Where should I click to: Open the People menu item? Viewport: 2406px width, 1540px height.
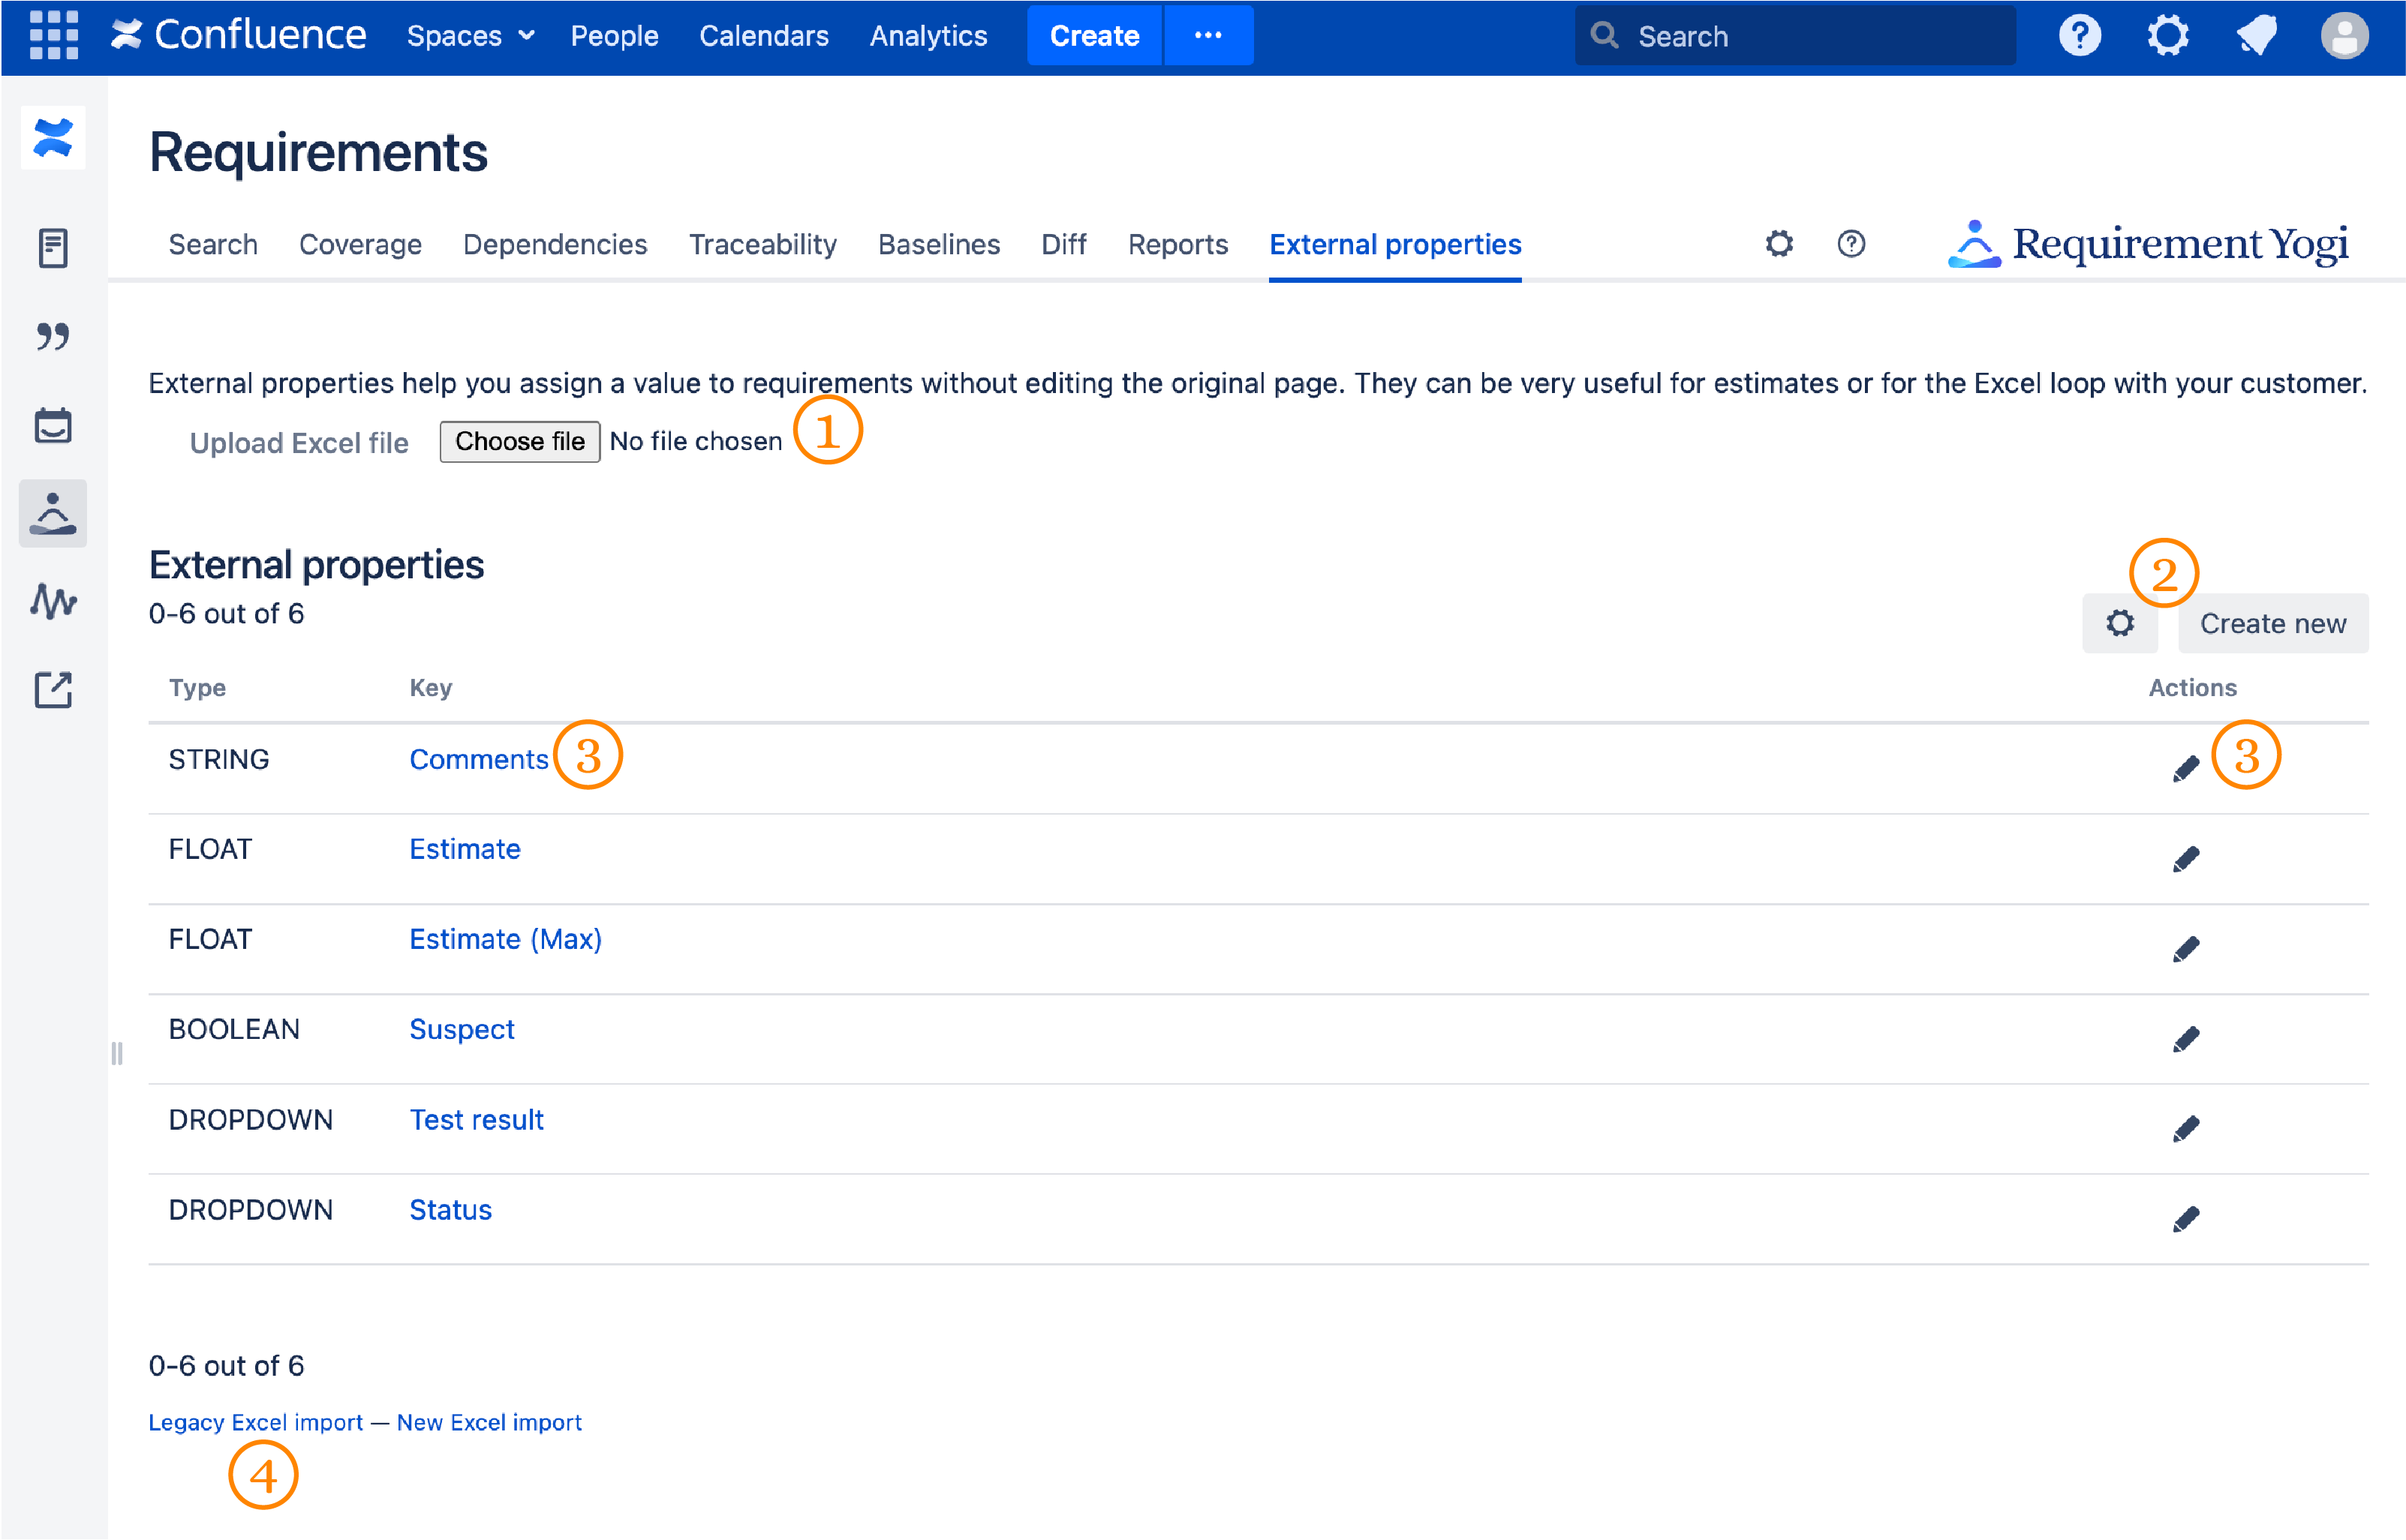coord(614,36)
